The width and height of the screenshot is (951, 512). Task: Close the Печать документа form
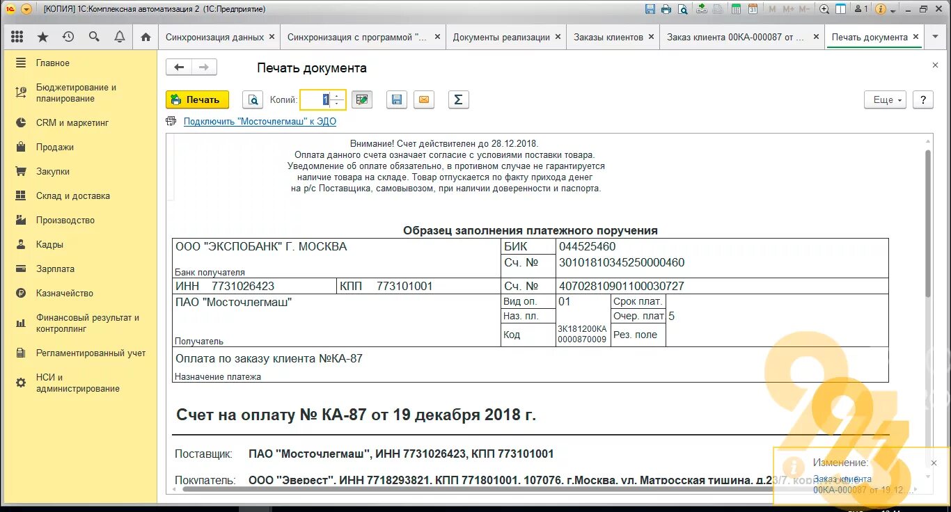pyautogui.click(x=935, y=65)
